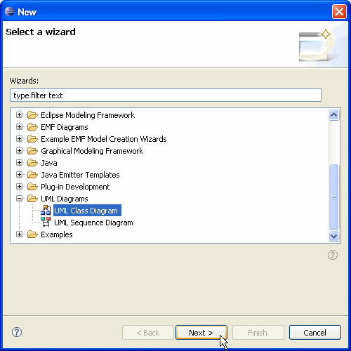Expand the Java Emitter Templates node

[x=19, y=175]
